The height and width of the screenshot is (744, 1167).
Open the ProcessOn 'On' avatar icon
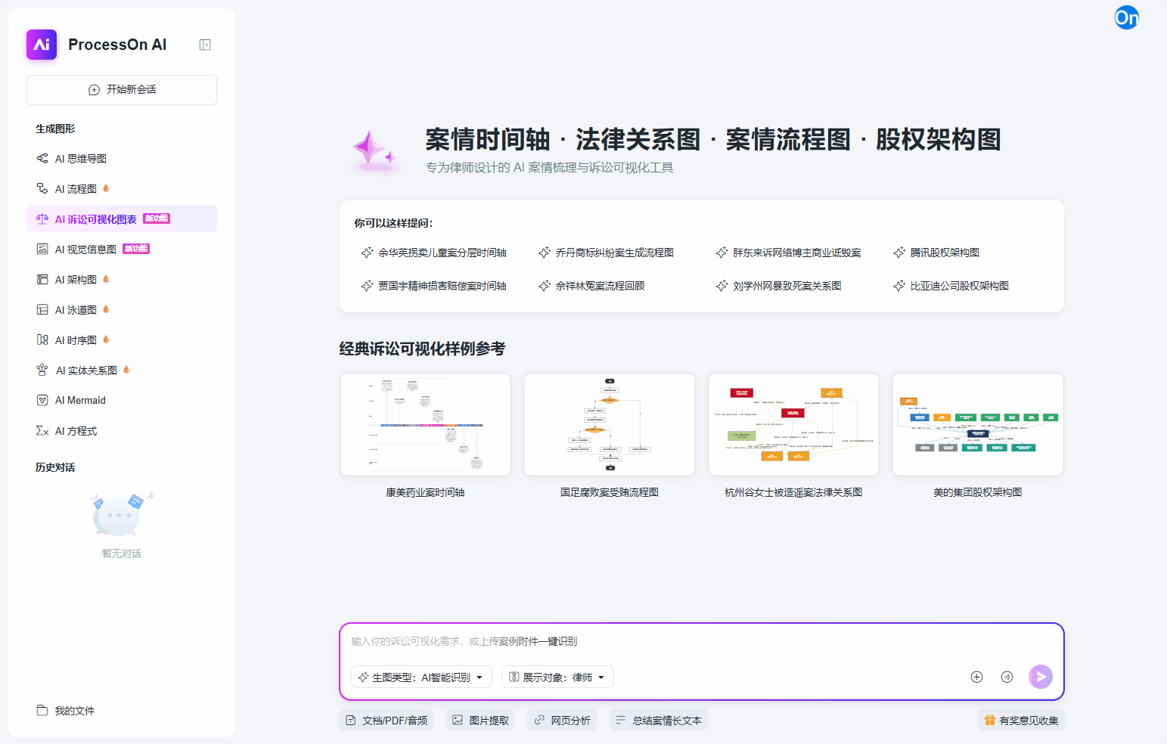(x=1127, y=17)
